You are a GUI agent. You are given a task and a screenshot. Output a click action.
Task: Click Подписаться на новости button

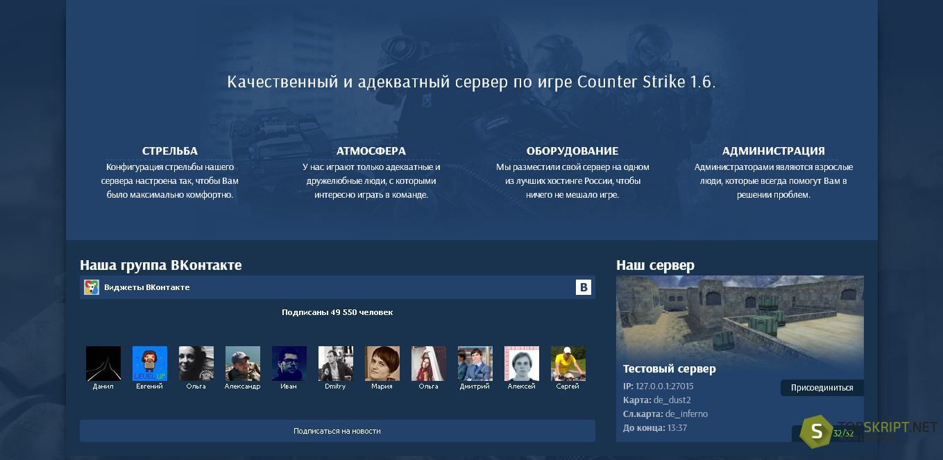coord(337,431)
